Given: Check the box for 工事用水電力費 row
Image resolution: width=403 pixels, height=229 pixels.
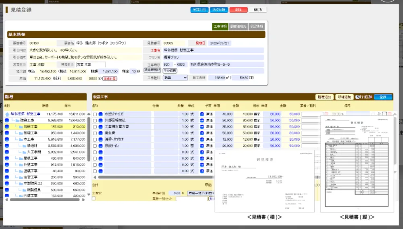Looking at the screenshot, I should (95, 127).
